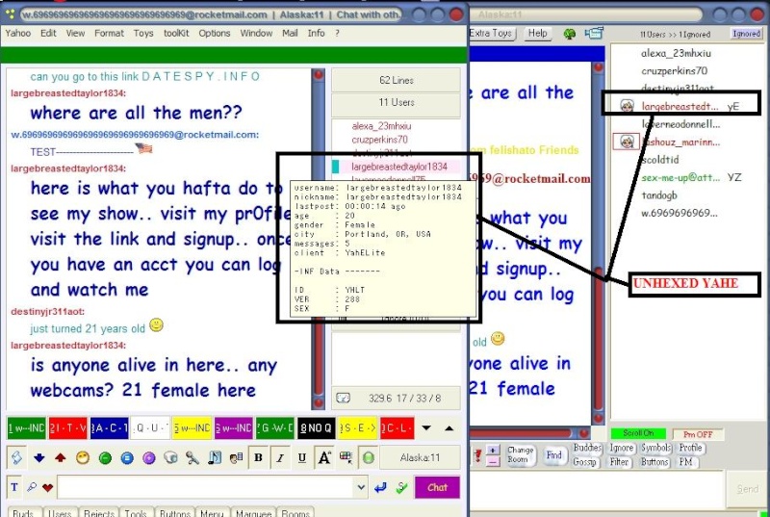This screenshot has height=517, width=770.
Task: Click the blue enter arrow send icon
Action: (380, 487)
